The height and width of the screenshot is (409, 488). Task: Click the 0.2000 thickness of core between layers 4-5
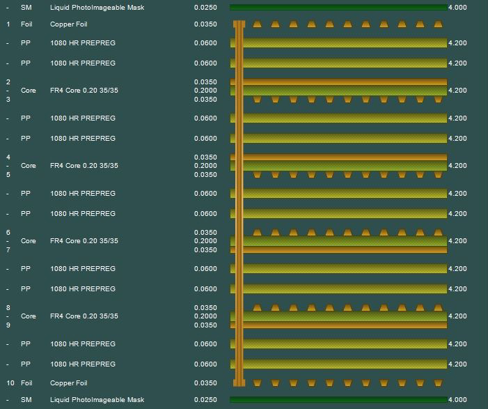[205, 166]
